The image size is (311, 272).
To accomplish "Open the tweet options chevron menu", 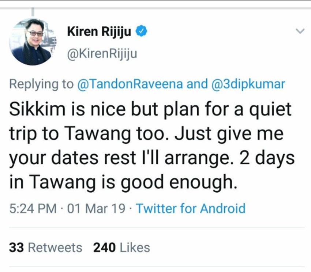I will coord(300,31).
